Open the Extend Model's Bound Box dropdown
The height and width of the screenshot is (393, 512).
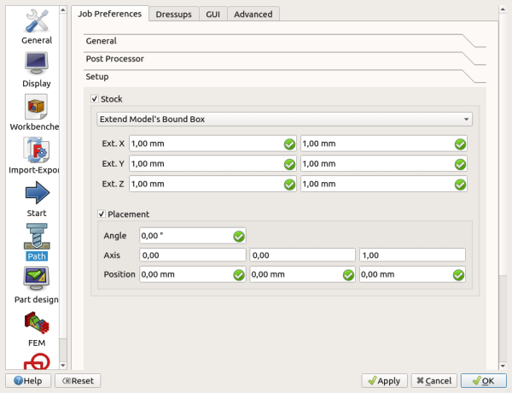(x=284, y=119)
